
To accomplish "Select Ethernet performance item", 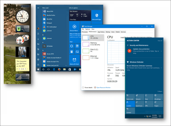I will pos(93,58).
